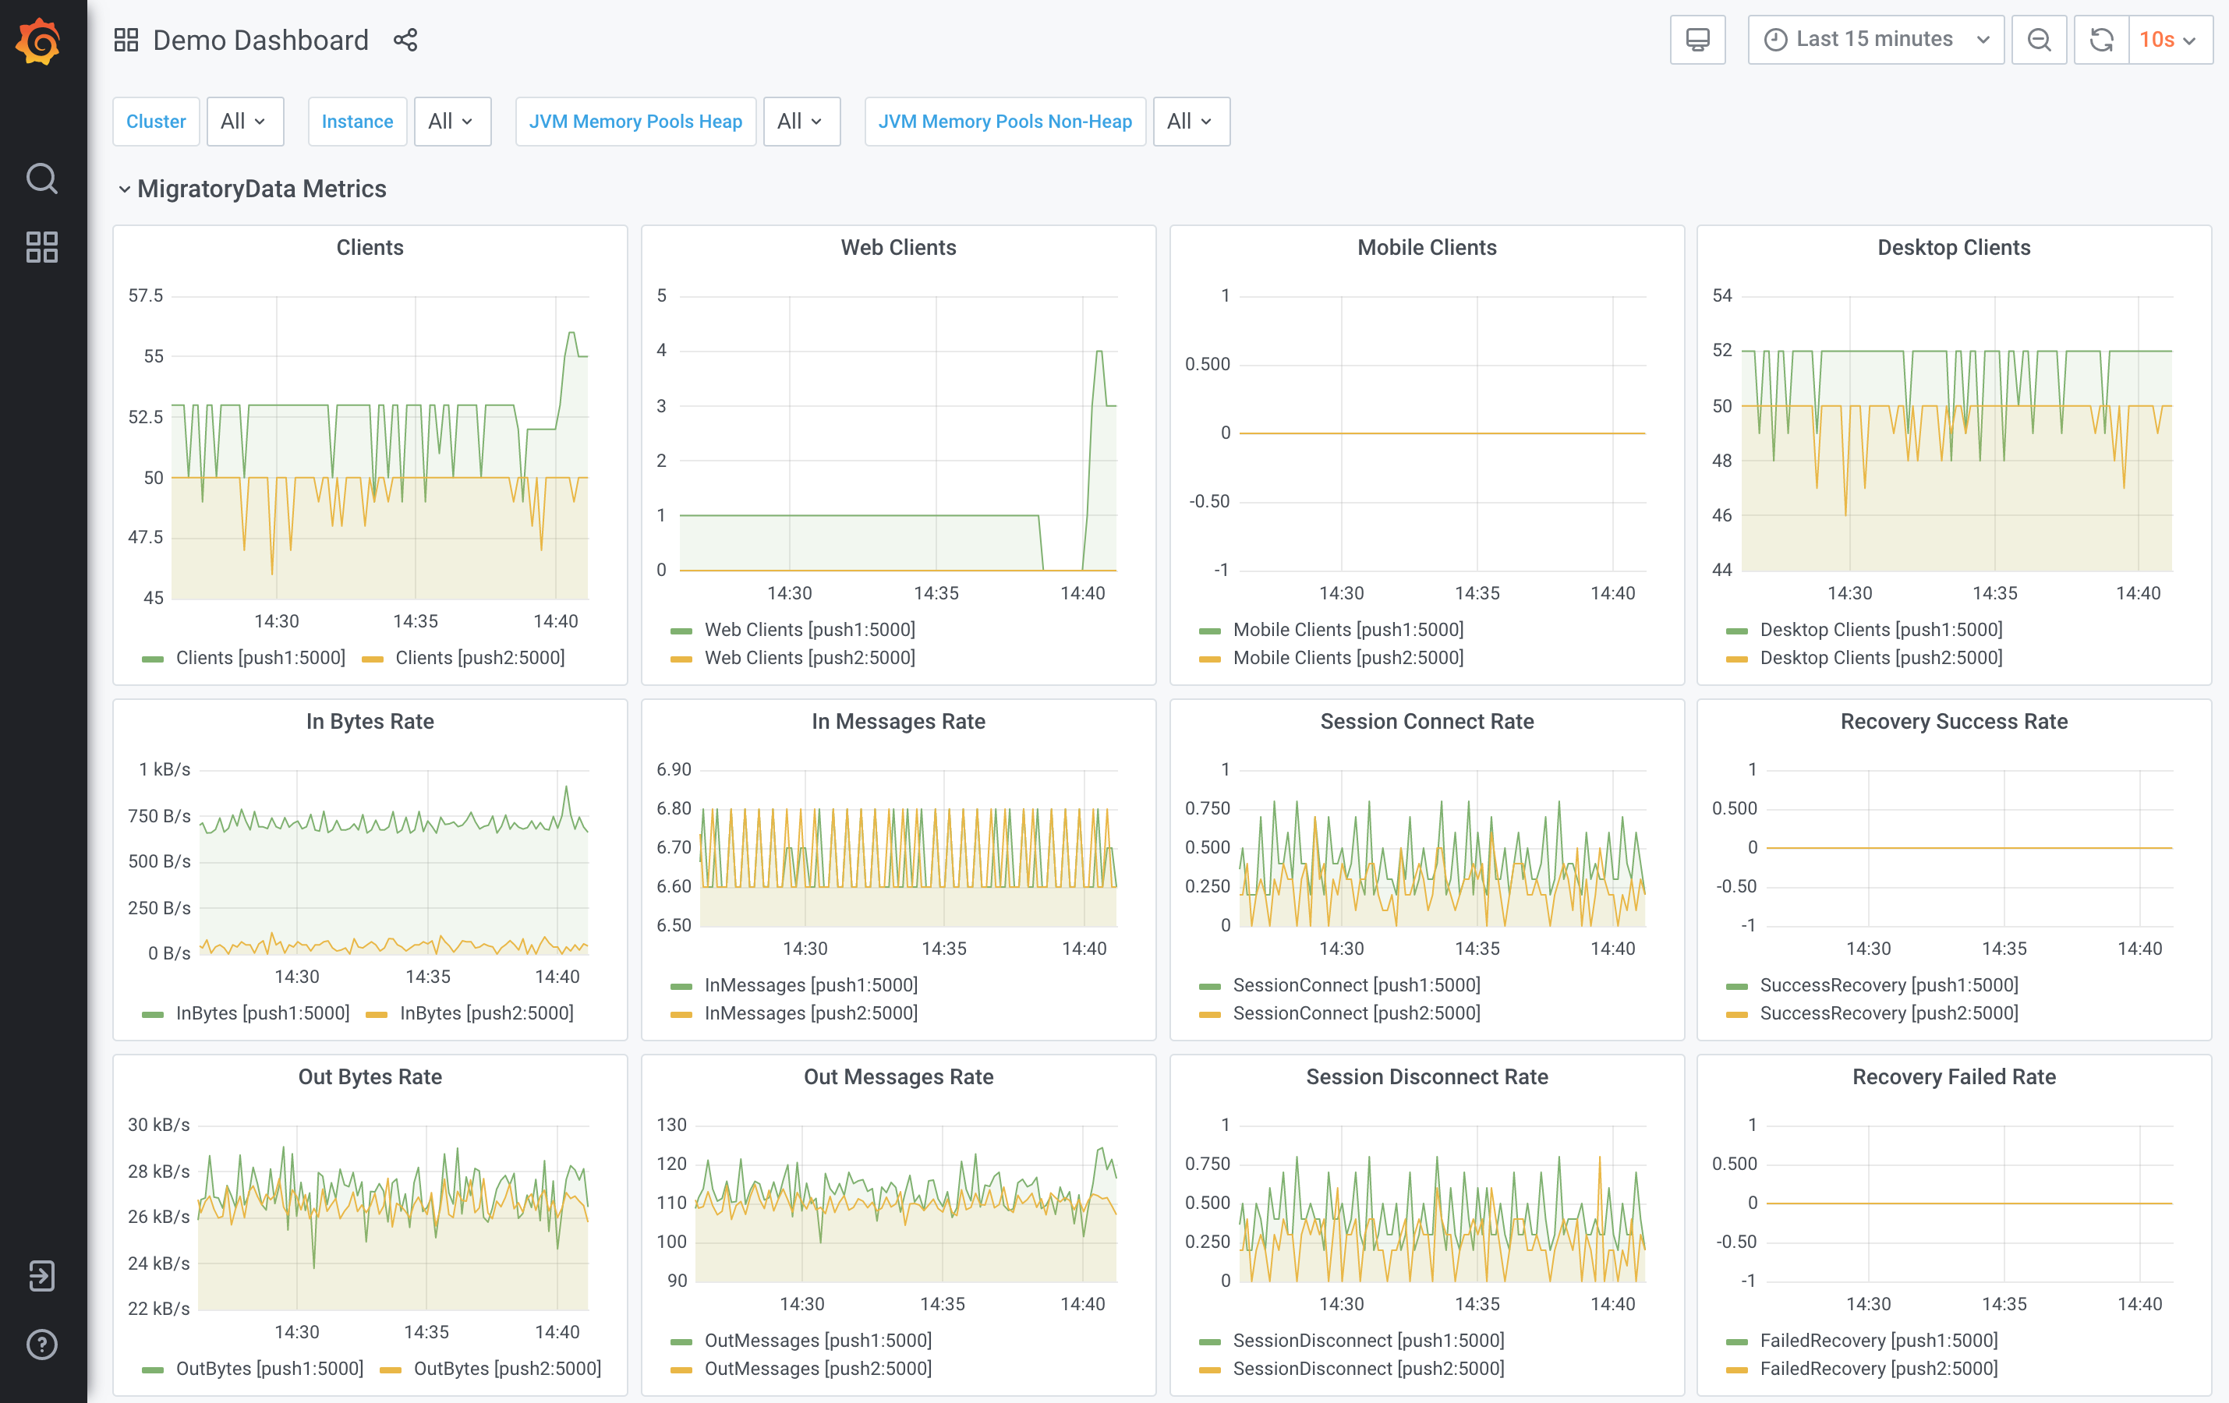Toggle OutBytes [push2:5000] legend series

[x=506, y=1369]
